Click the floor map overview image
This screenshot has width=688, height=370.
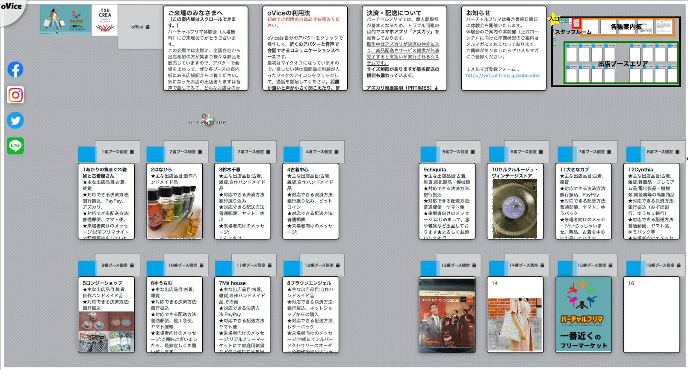click(616, 51)
